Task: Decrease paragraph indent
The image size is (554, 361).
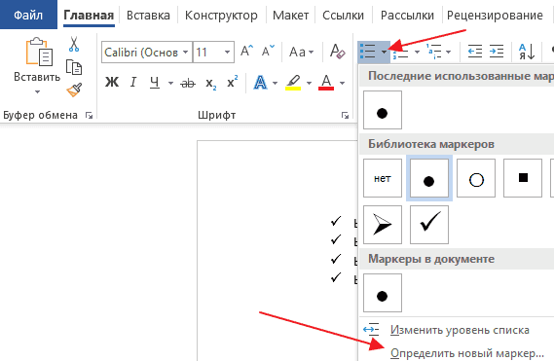Action: click(475, 52)
